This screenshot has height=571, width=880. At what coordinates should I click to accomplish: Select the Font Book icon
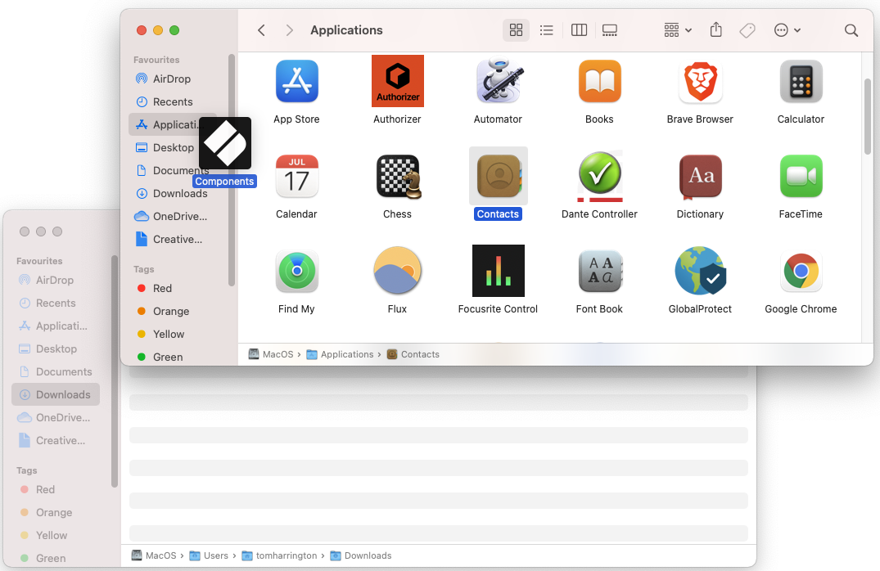pos(599,271)
